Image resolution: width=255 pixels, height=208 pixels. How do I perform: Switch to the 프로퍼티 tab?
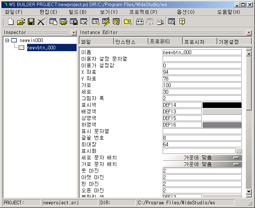tap(165, 41)
